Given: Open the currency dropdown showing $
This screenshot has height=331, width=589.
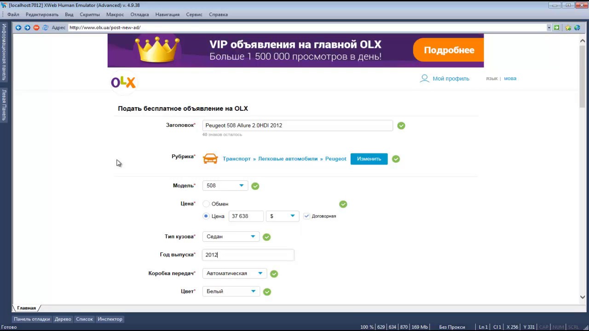Looking at the screenshot, I should coord(283,216).
